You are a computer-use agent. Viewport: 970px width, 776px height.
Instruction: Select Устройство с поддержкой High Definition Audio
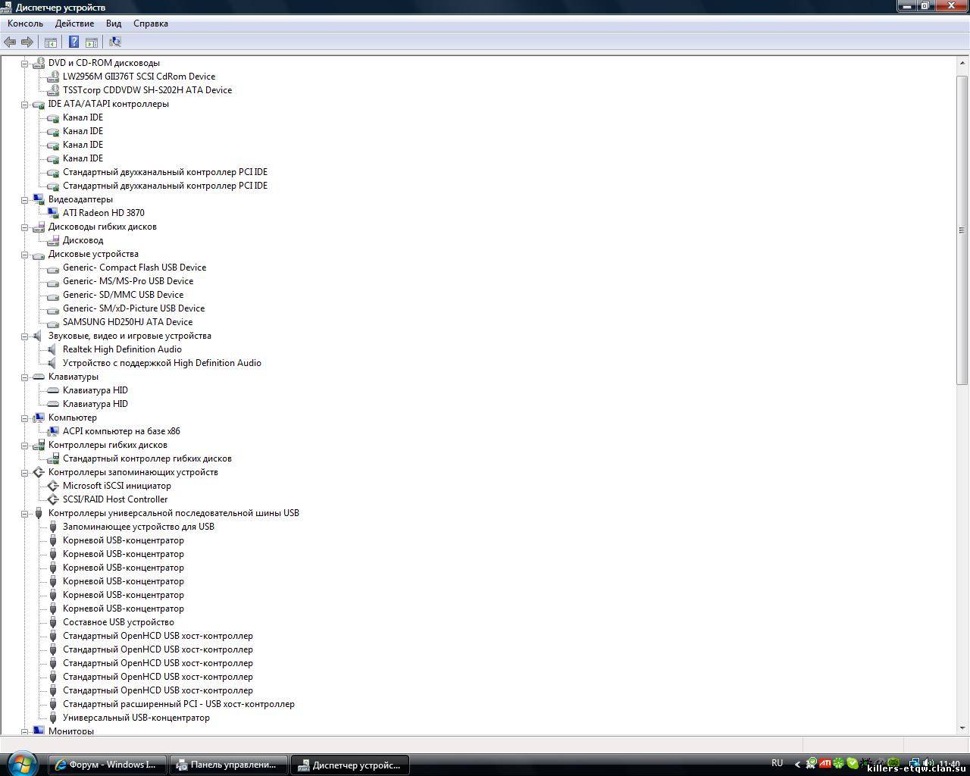161,363
